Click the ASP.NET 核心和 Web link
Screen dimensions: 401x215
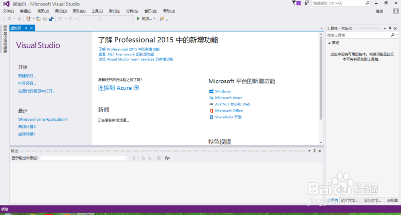pyautogui.click(x=233, y=104)
